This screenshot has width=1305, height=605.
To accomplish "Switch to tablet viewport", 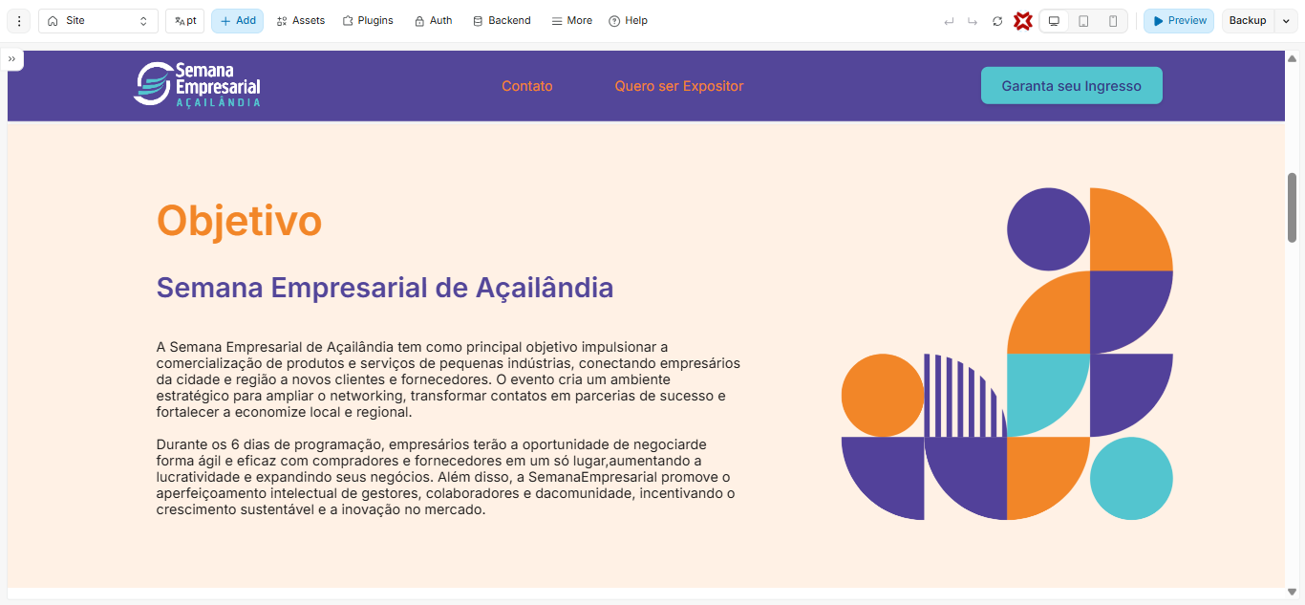I will [1083, 21].
